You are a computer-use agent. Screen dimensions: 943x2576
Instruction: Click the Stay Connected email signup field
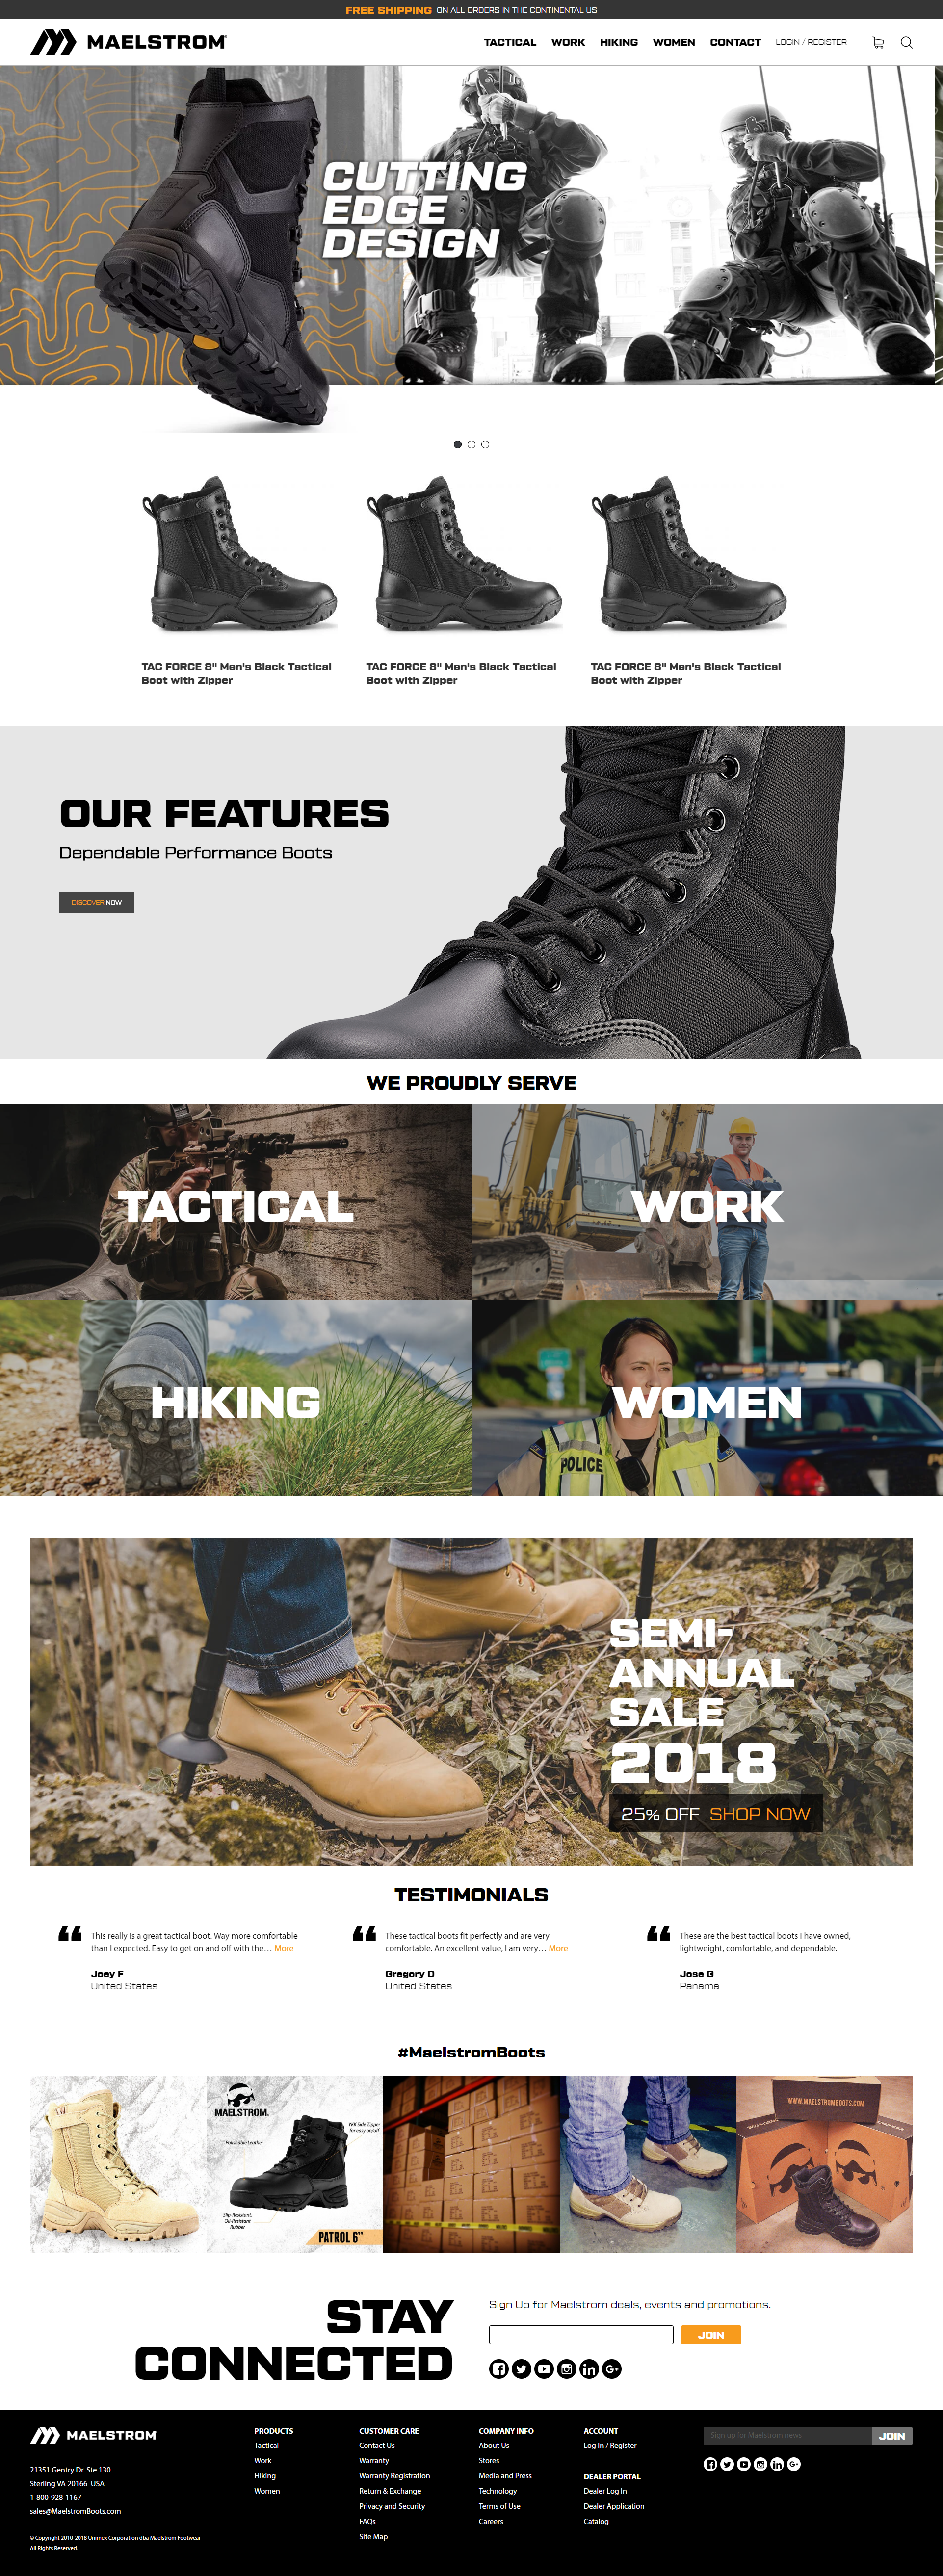coord(581,2335)
